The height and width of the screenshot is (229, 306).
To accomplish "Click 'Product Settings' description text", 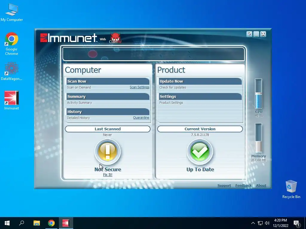I will coord(171,103).
